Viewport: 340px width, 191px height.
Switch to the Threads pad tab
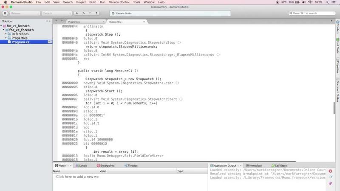131,166
